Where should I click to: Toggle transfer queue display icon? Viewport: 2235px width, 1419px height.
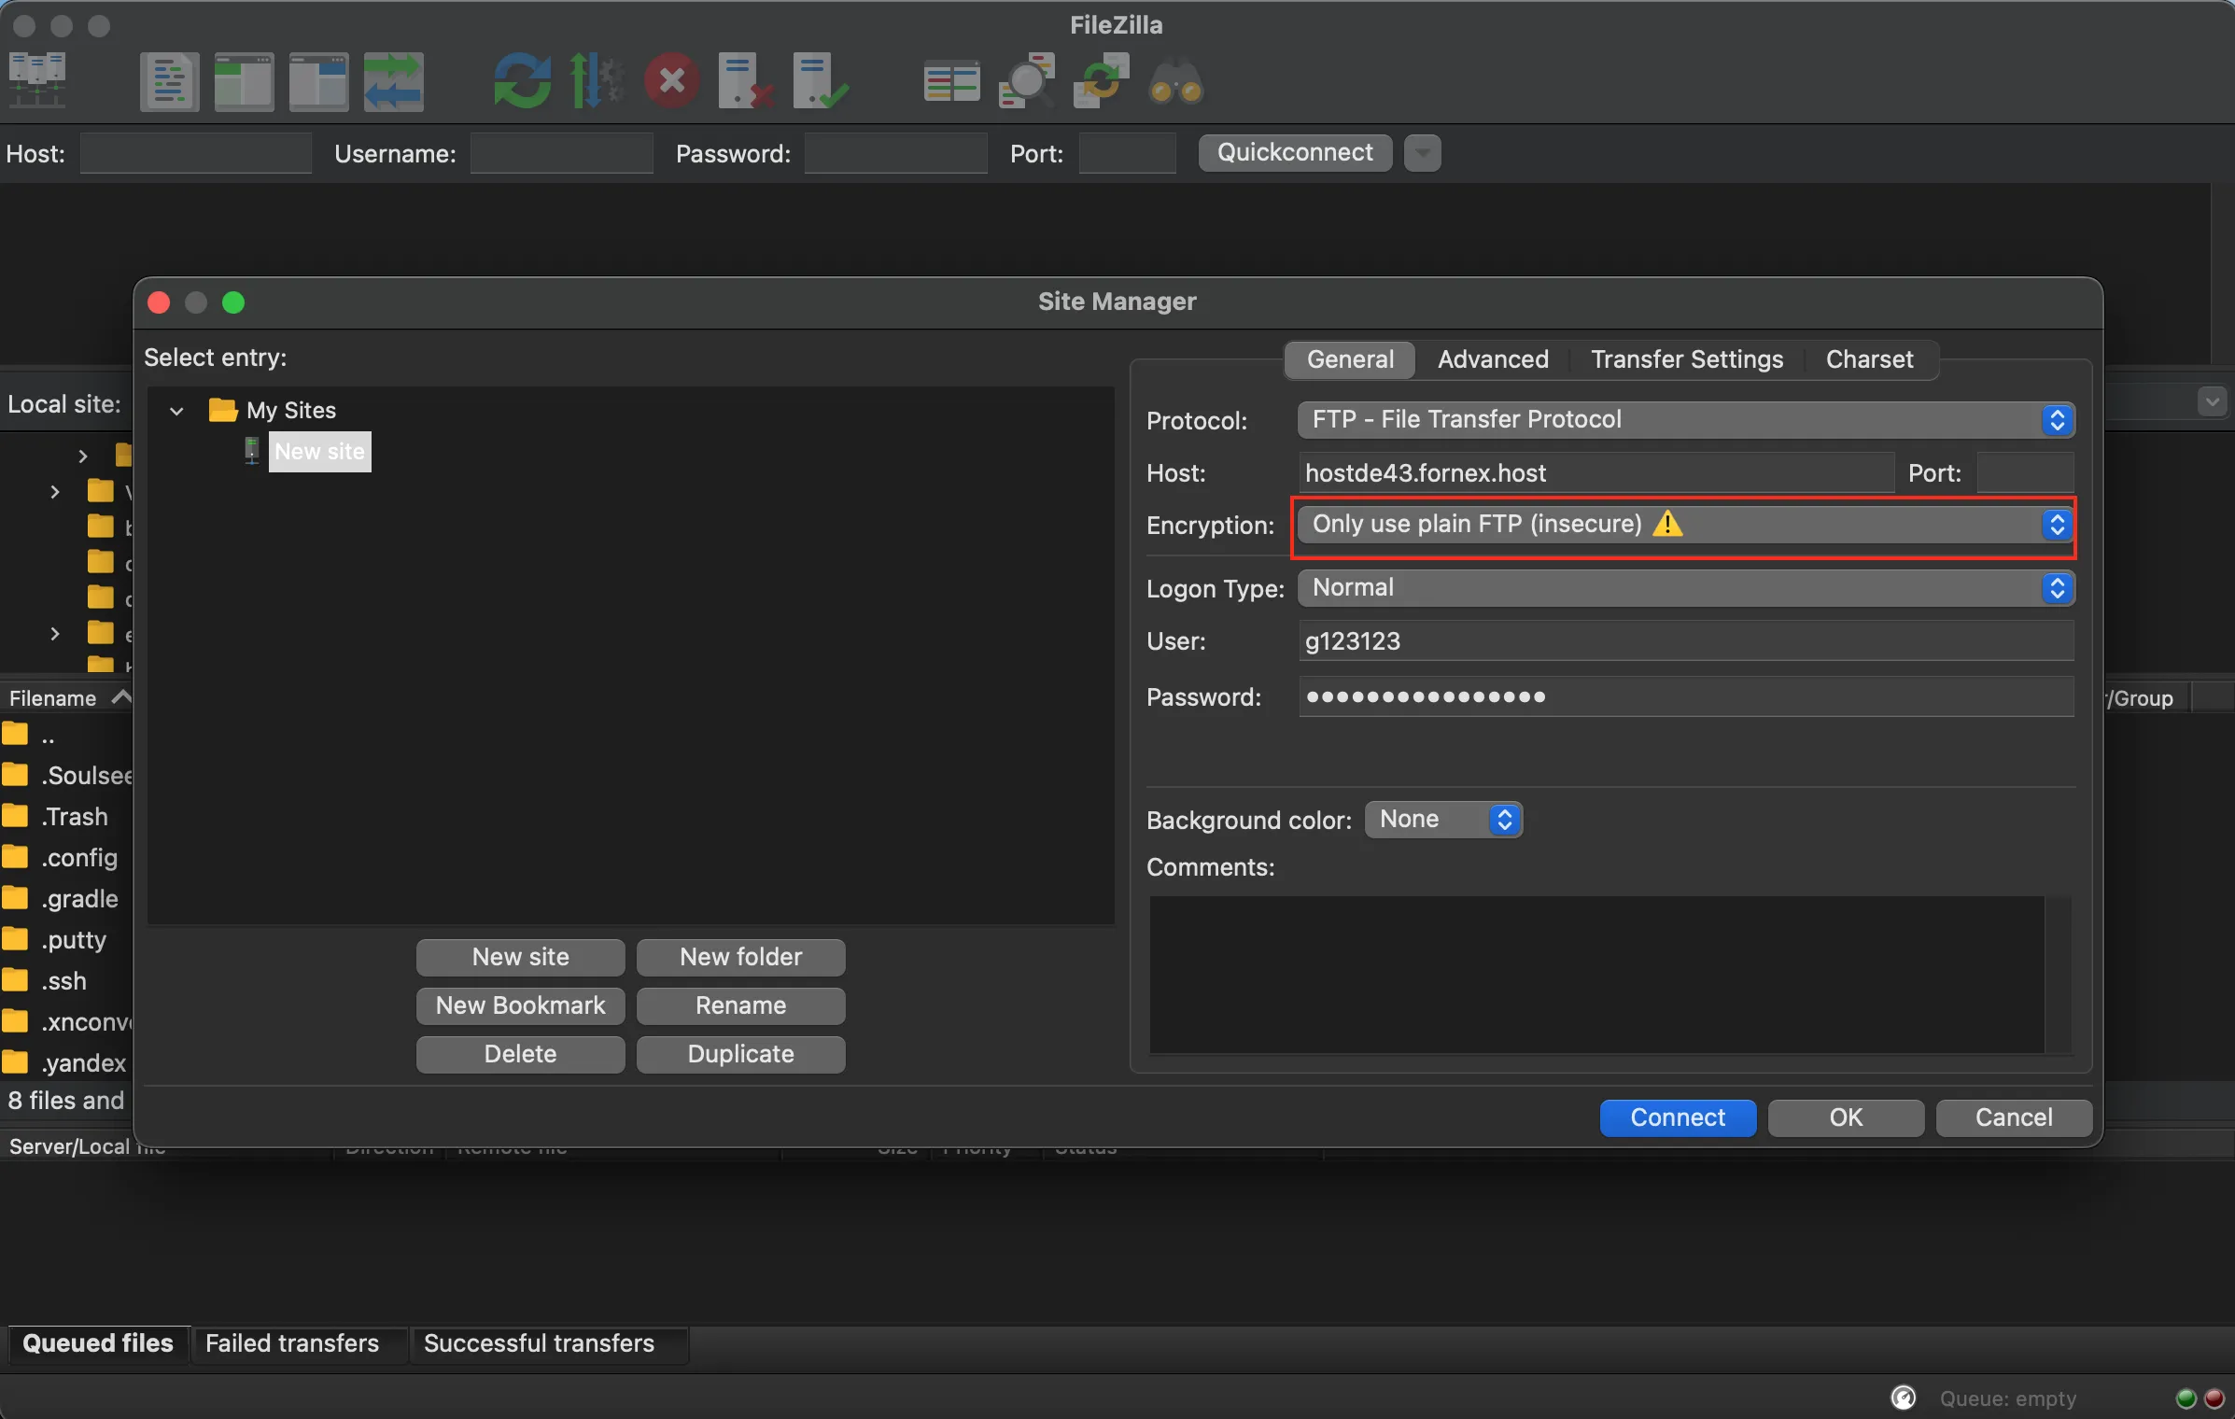(x=393, y=81)
